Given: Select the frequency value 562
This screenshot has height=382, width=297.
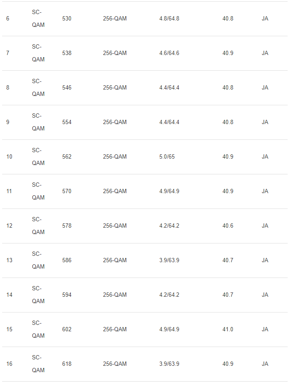Looking at the screenshot, I should point(67,157).
